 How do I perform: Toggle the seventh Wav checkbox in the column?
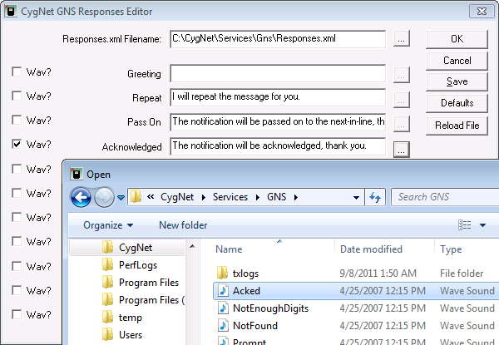point(17,217)
